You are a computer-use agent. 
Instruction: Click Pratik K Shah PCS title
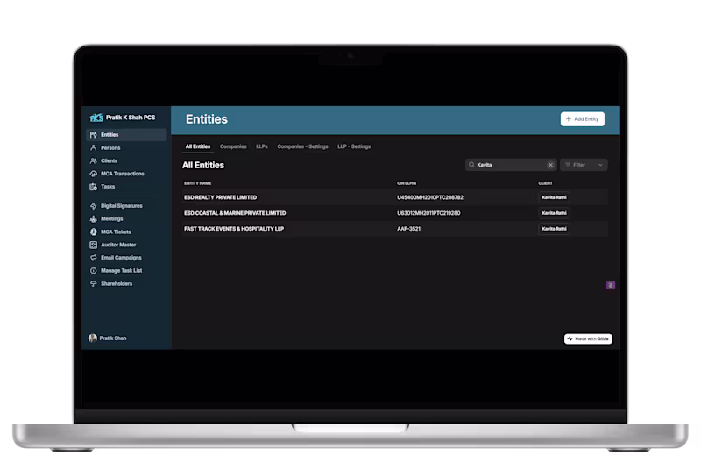(x=131, y=118)
